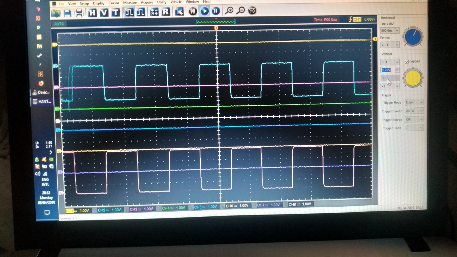The image size is (457, 257).
Task: Click the R reference waveform icon
Action: 166,12
